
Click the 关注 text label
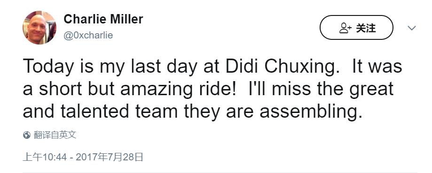pos(366,28)
